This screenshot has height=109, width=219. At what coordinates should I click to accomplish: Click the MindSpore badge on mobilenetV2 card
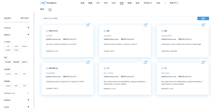pos(203,25)
